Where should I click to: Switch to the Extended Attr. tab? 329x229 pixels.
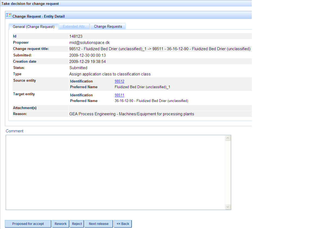point(74,27)
